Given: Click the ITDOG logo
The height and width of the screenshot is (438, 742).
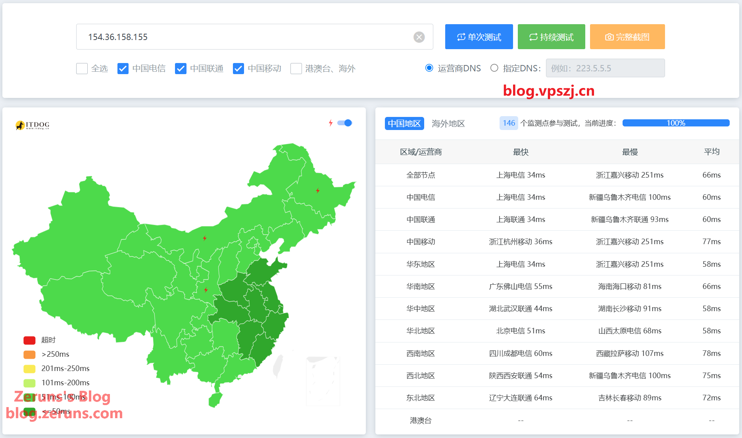Looking at the screenshot, I should coord(33,125).
